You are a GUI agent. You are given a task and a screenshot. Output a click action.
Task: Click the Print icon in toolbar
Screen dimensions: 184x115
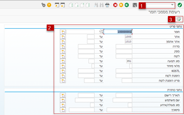coord(107,5)
